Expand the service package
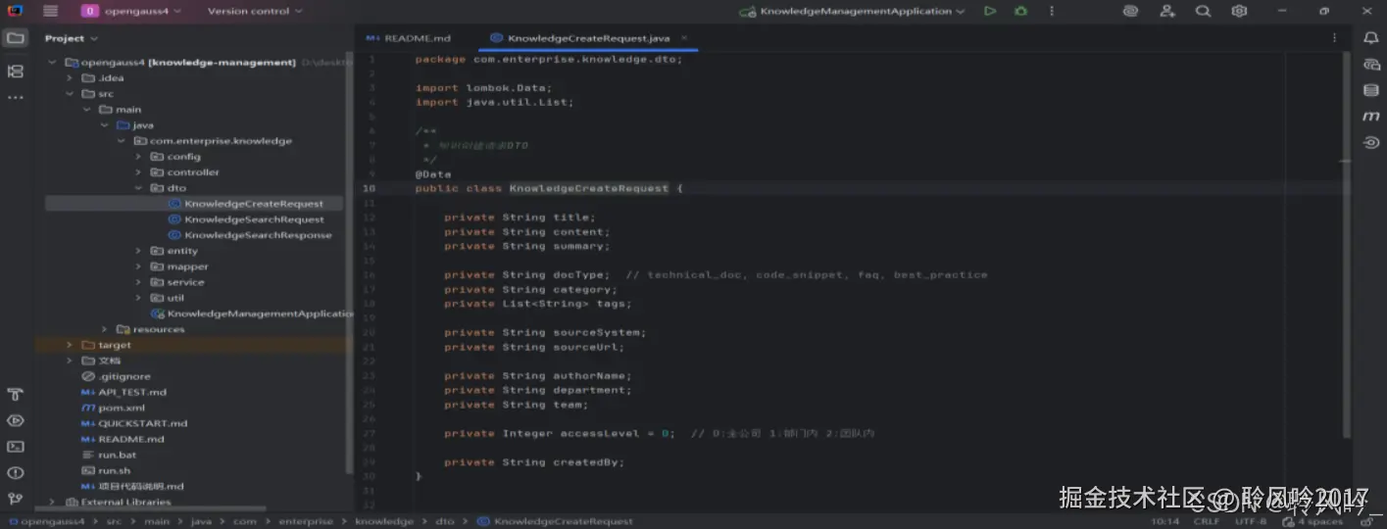 point(139,282)
